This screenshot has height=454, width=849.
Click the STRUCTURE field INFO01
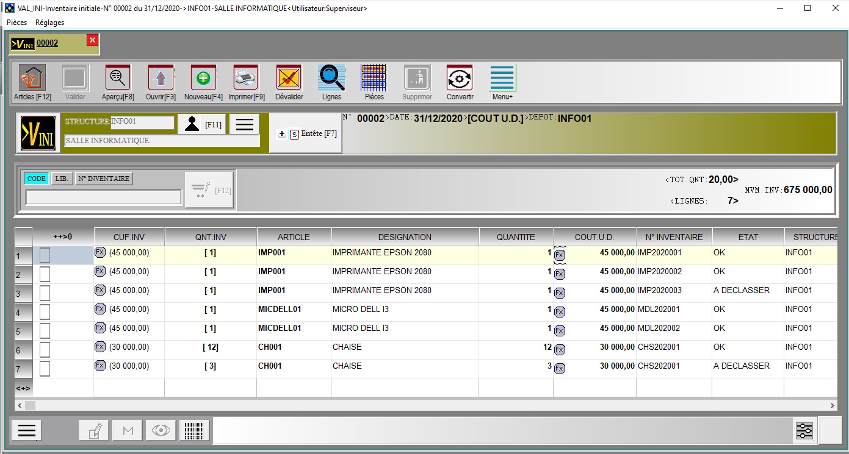point(142,122)
